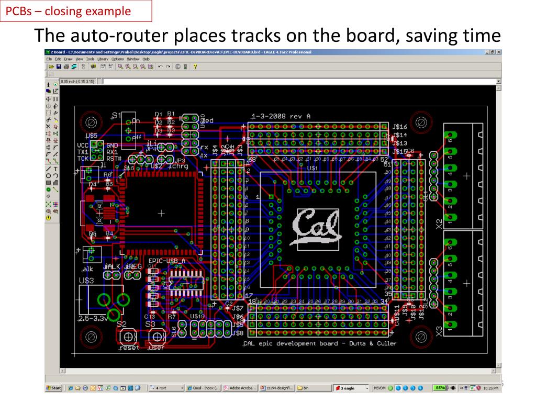Select the Circle tool
The height and width of the screenshot is (402, 536).
pos(48,175)
